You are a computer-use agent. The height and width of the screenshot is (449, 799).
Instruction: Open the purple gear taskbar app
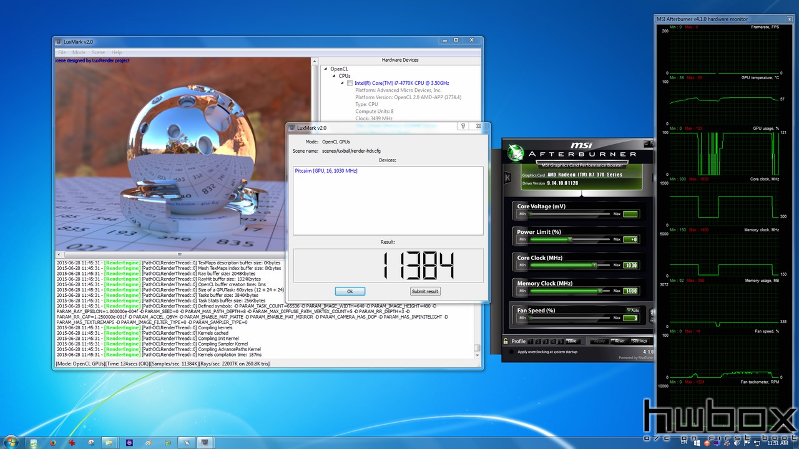(129, 443)
